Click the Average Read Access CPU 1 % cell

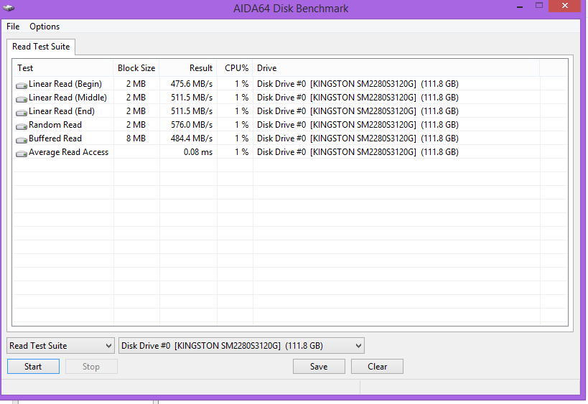pos(241,152)
